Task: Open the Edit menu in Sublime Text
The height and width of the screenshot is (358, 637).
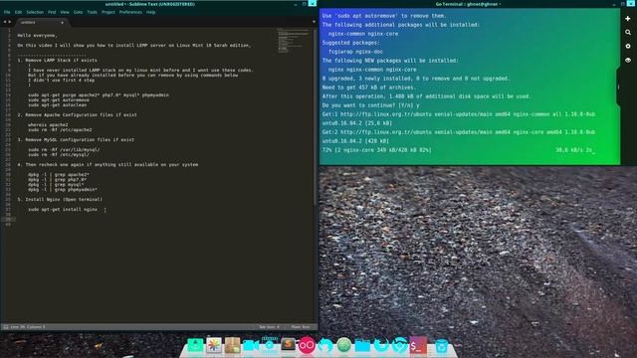Action: pyautogui.click(x=18, y=12)
